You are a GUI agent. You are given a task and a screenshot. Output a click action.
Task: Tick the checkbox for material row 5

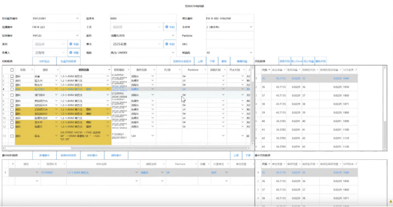pos(12,95)
